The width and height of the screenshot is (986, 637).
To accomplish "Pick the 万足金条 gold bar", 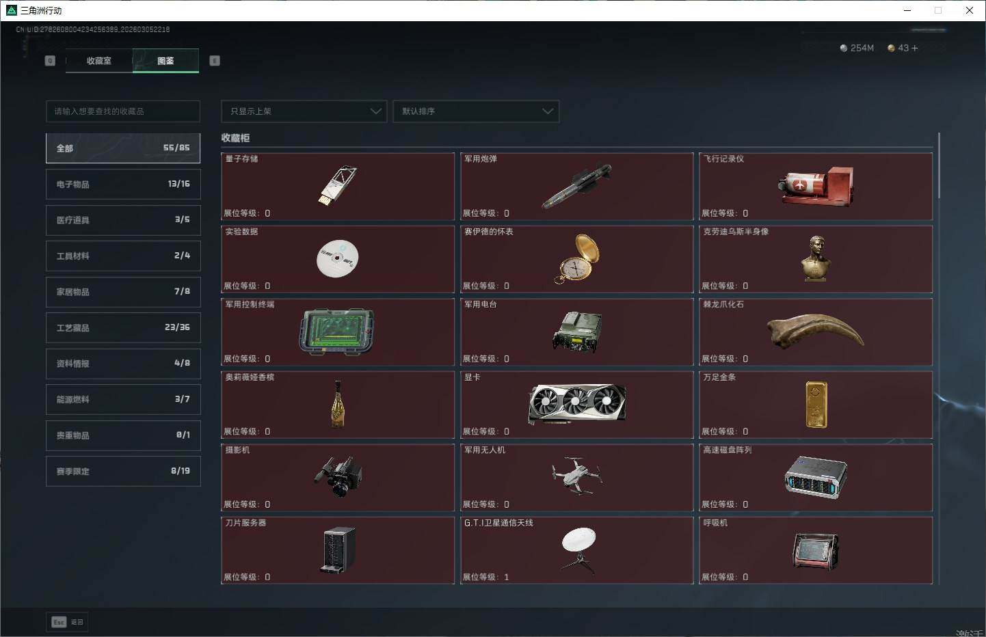I will 816,405.
